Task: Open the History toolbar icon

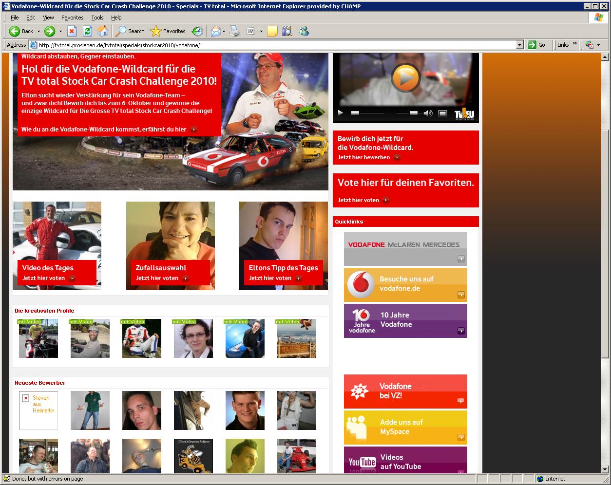Action: tap(197, 31)
